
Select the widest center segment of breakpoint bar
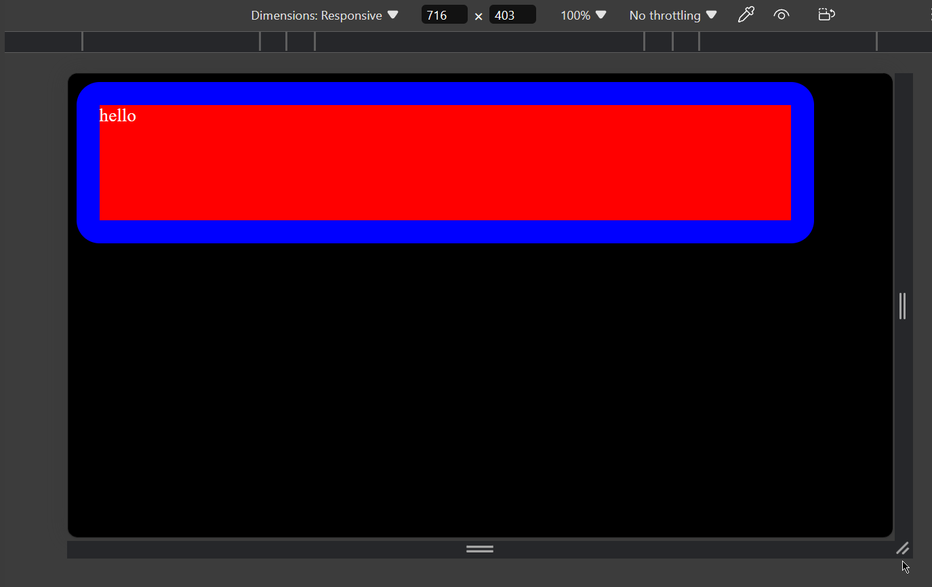[479, 42]
